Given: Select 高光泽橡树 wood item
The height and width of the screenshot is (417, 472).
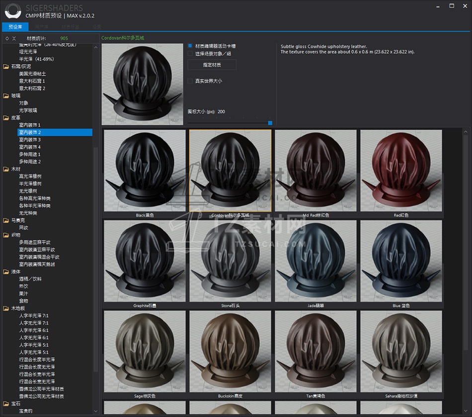Looking at the screenshot, I should point(30,176).
